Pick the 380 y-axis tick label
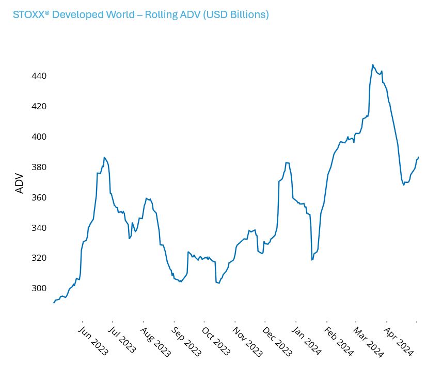This screenshot has height=368, width=442. [x=39, y=167]
